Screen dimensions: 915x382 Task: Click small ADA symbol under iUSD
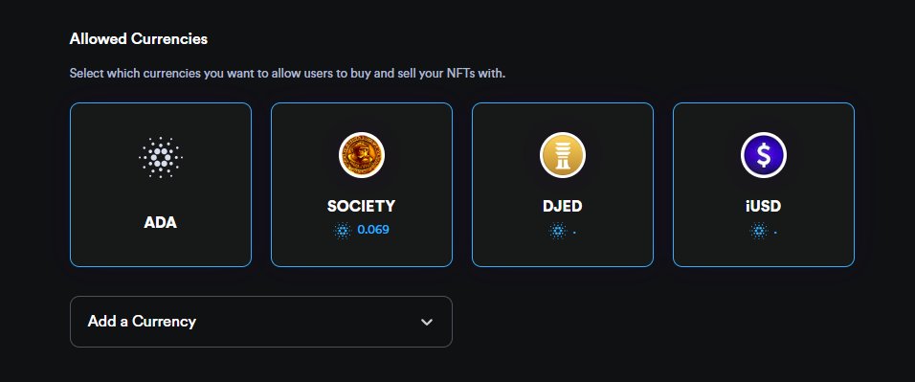click(x=759, y=232)
